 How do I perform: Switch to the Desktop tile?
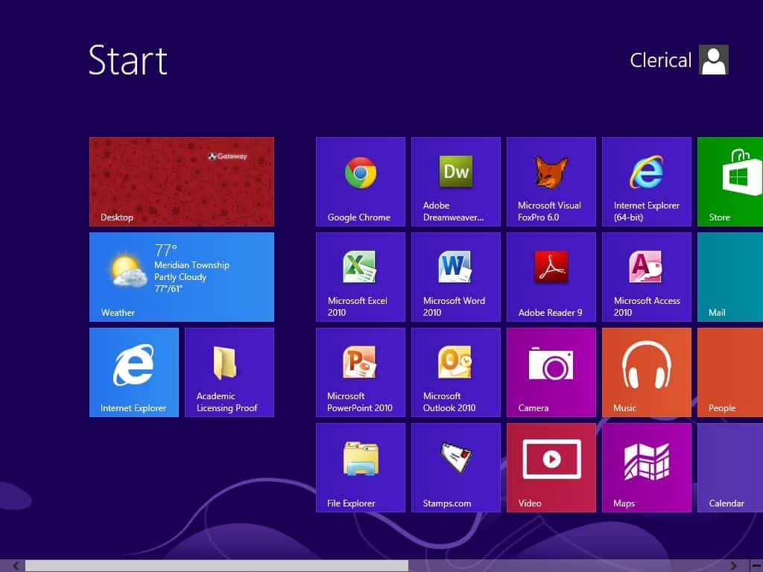pyautogui.click(x=182, y=181)
